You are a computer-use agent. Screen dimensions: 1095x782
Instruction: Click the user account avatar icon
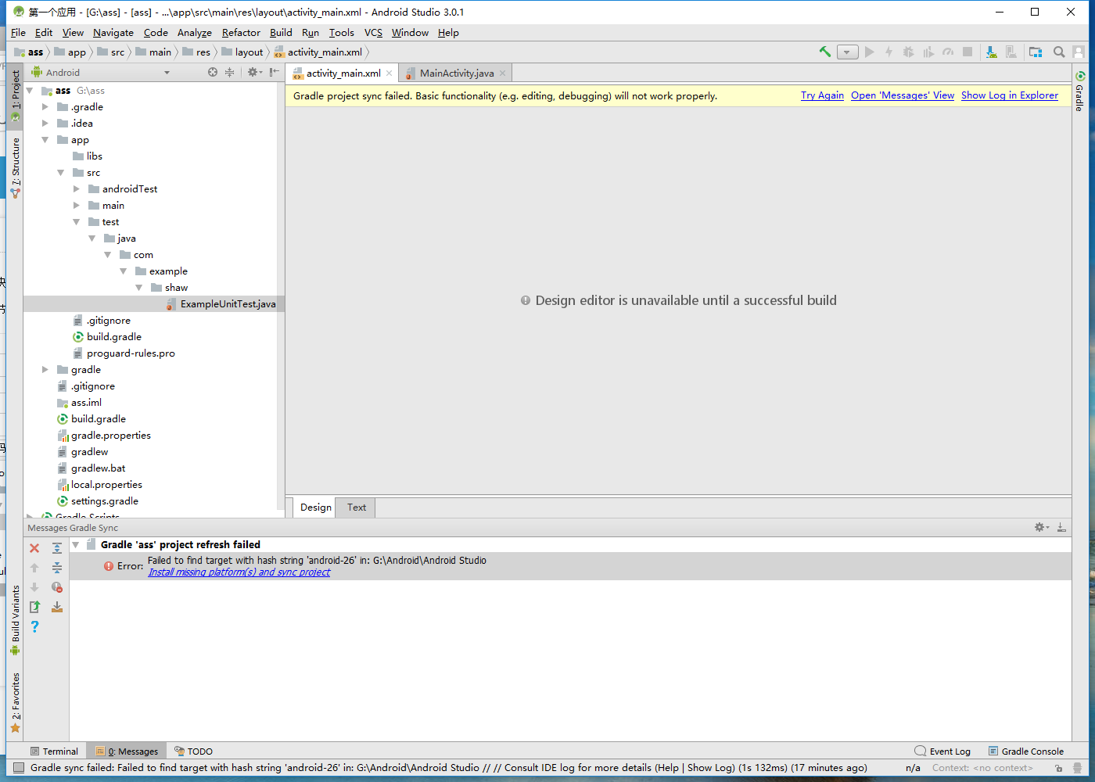point(1079,52)
